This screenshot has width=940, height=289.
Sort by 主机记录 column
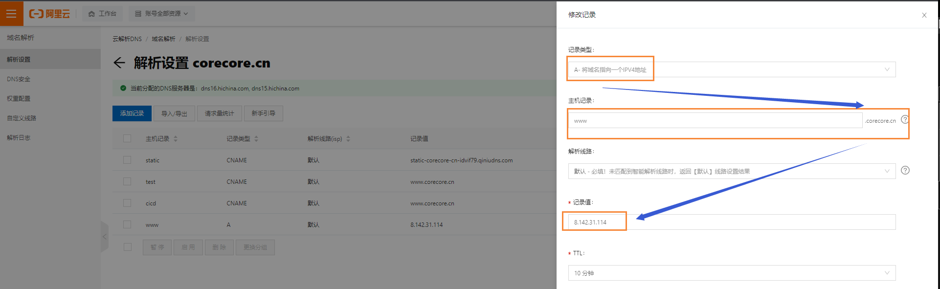pyautogui.click(x=176, y=139)
